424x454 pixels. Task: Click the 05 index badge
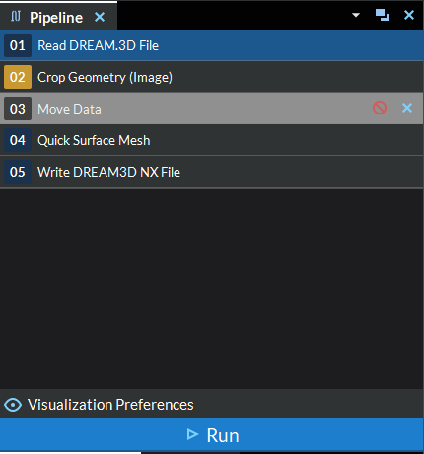(18, 172)
